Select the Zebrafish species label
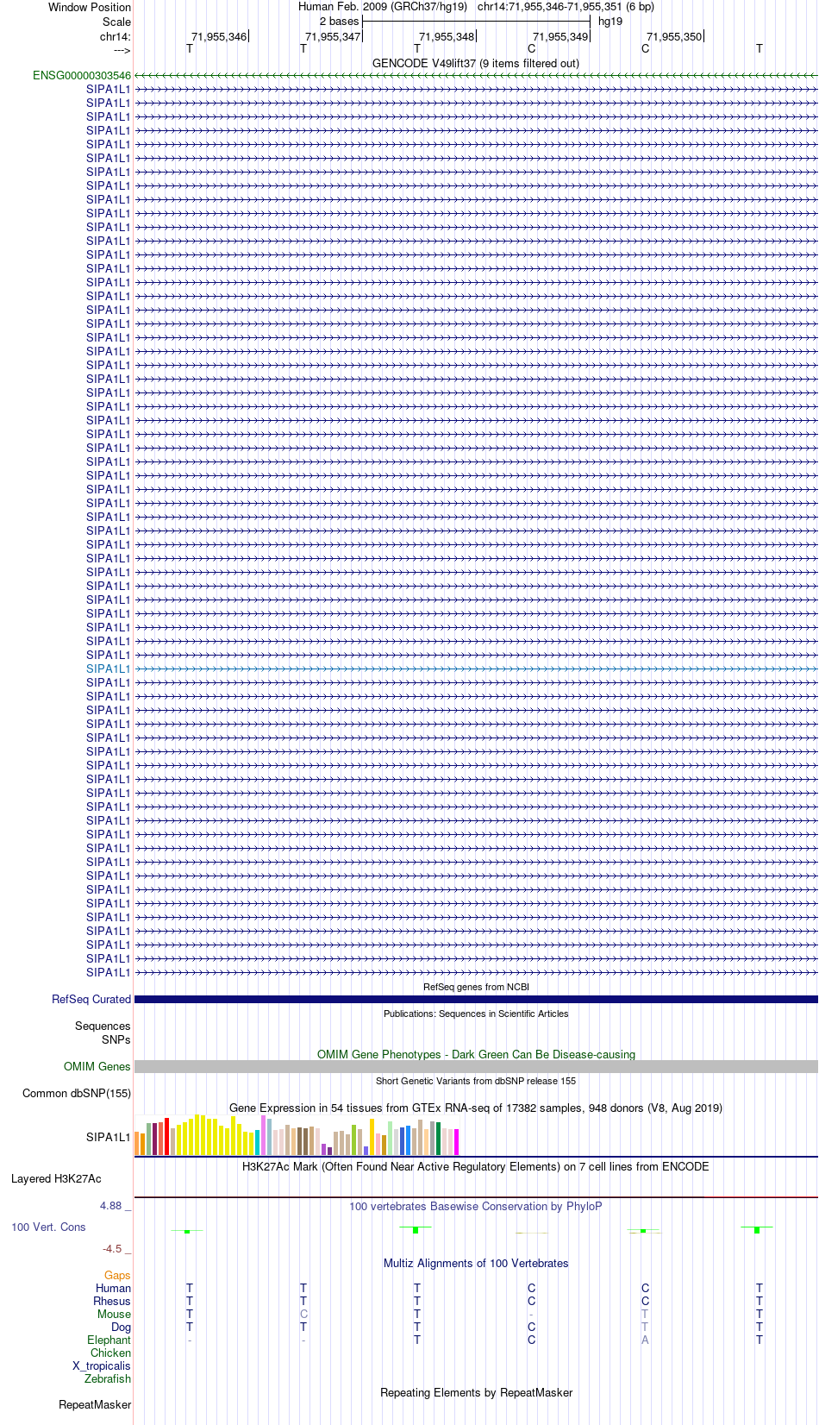 point(108,1379)
